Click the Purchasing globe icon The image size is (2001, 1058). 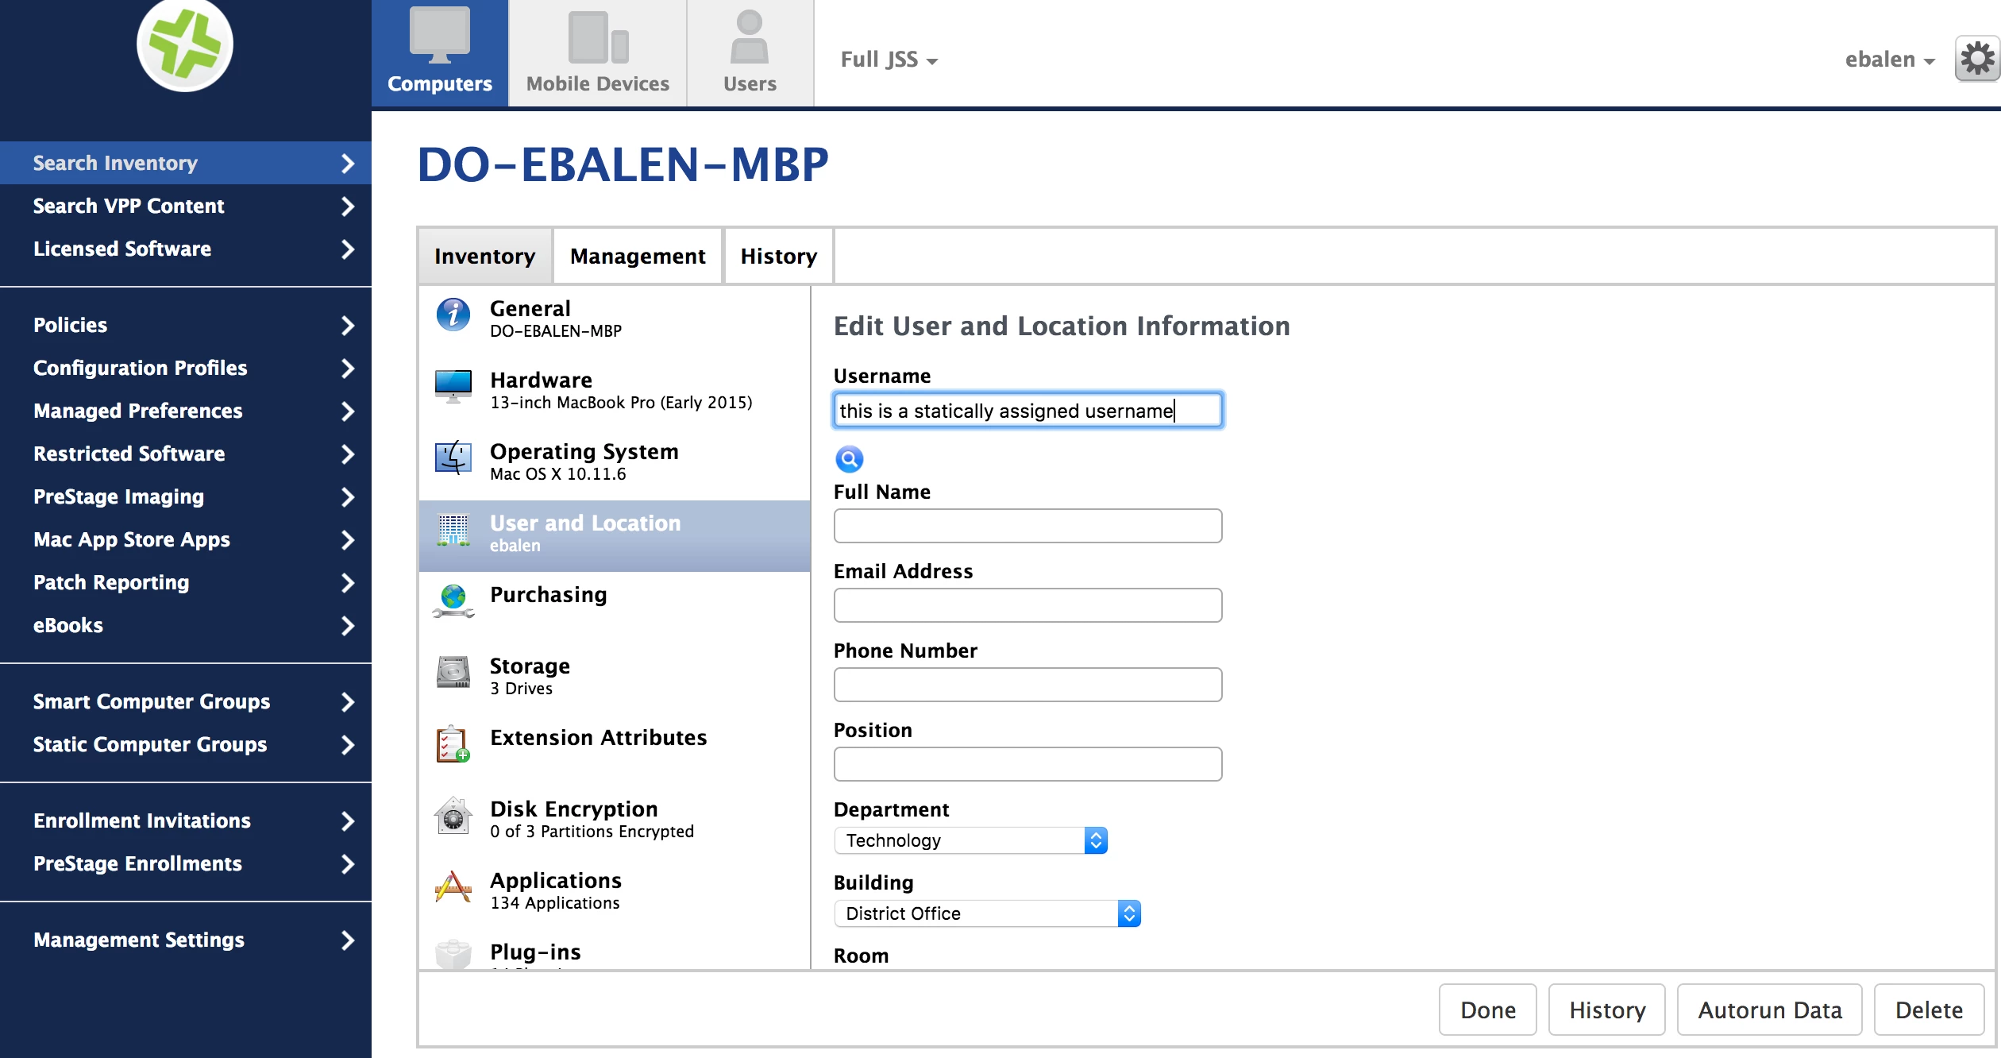453,601
